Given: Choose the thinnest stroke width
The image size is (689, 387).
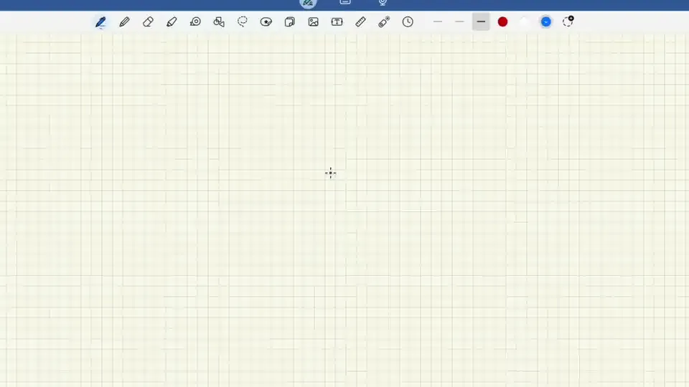Looking at the screenshot, I should click(438, 22).
